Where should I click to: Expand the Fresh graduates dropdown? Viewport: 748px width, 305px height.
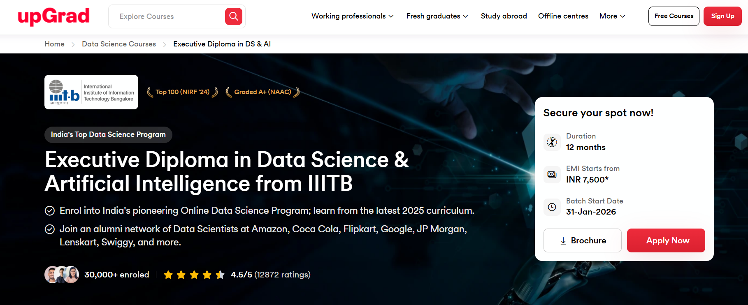(x=437, y=16)
